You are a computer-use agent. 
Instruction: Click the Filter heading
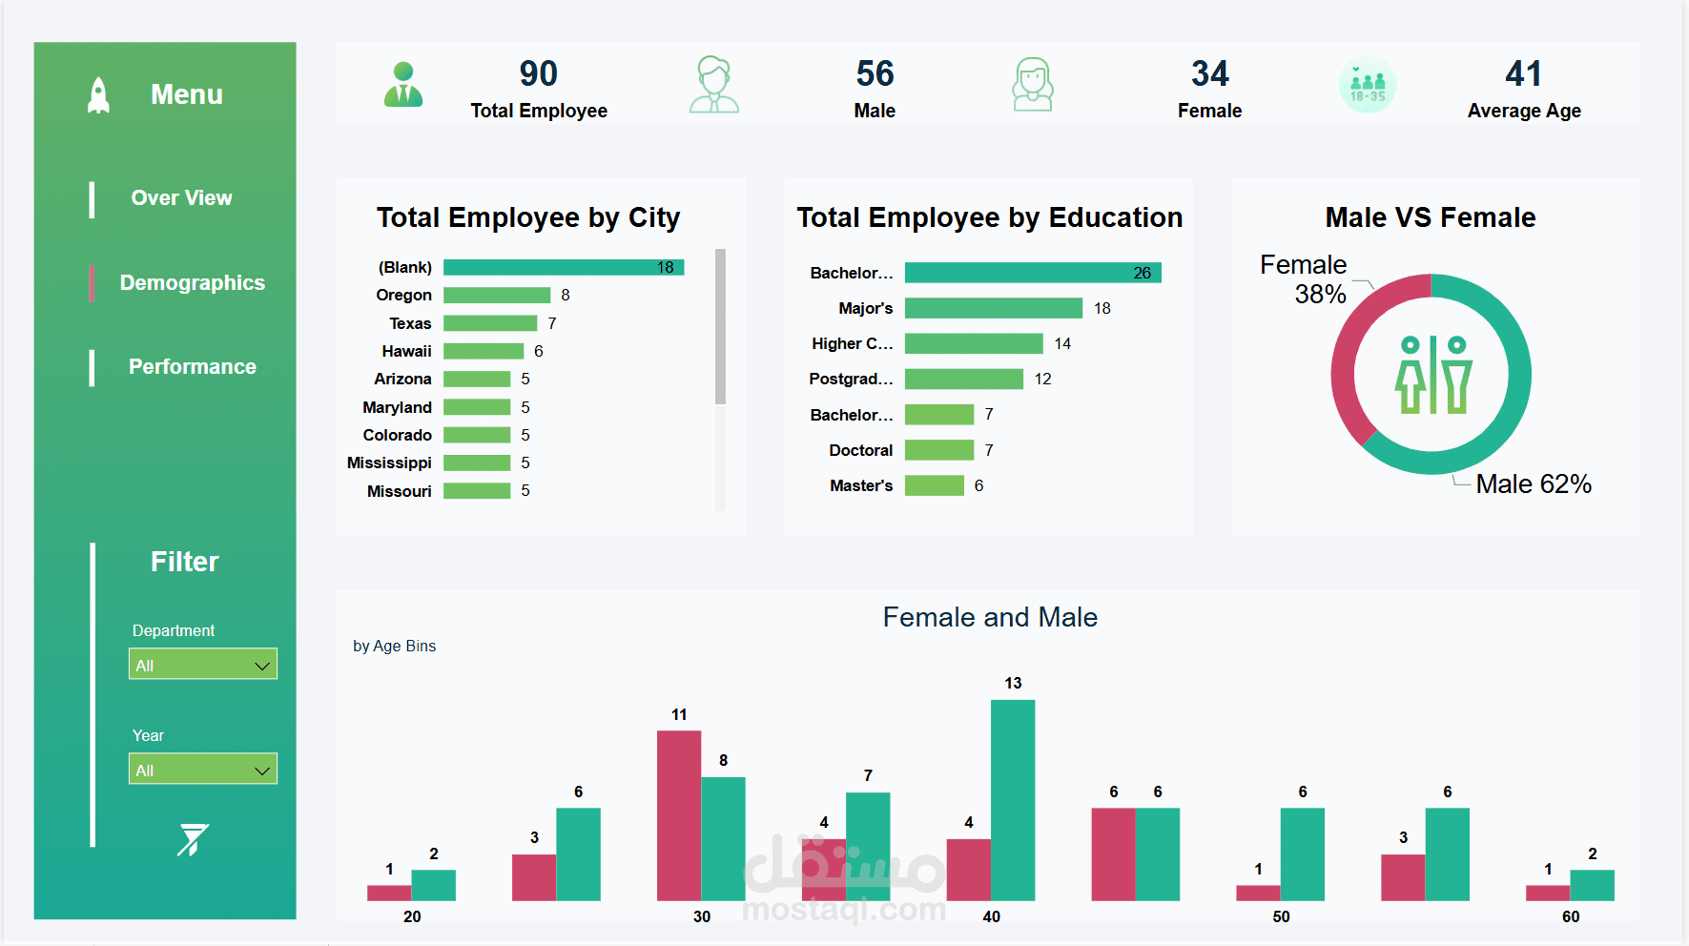click(185, 563)
